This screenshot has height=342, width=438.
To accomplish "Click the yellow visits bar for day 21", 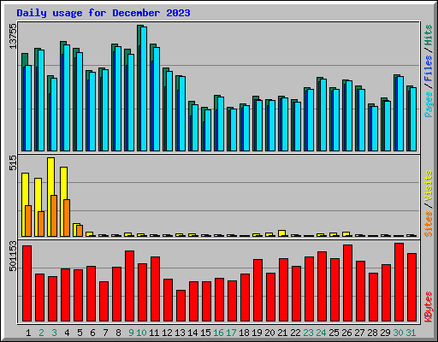I will point(281,233).
